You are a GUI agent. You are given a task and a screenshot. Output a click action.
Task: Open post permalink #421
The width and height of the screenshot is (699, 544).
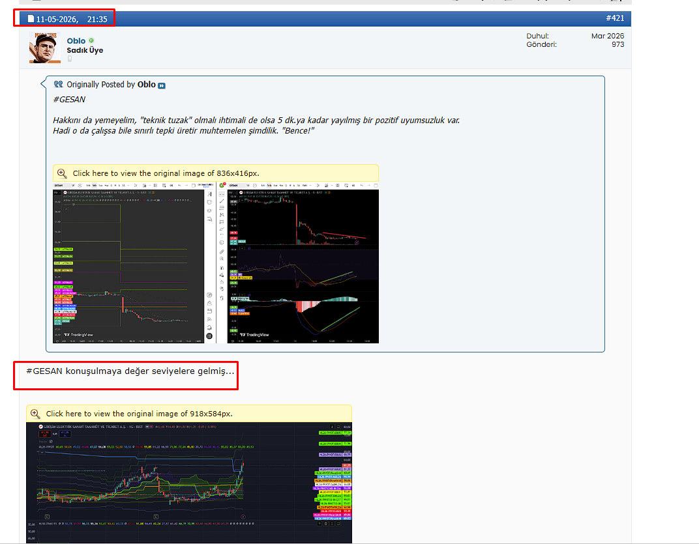[x=615, y=18]
